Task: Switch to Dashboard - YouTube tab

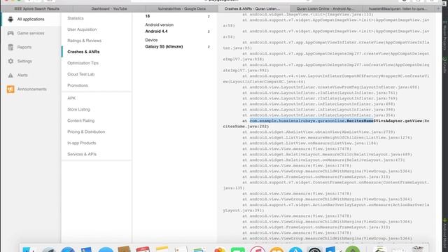Action: click(x=109, y=9)
